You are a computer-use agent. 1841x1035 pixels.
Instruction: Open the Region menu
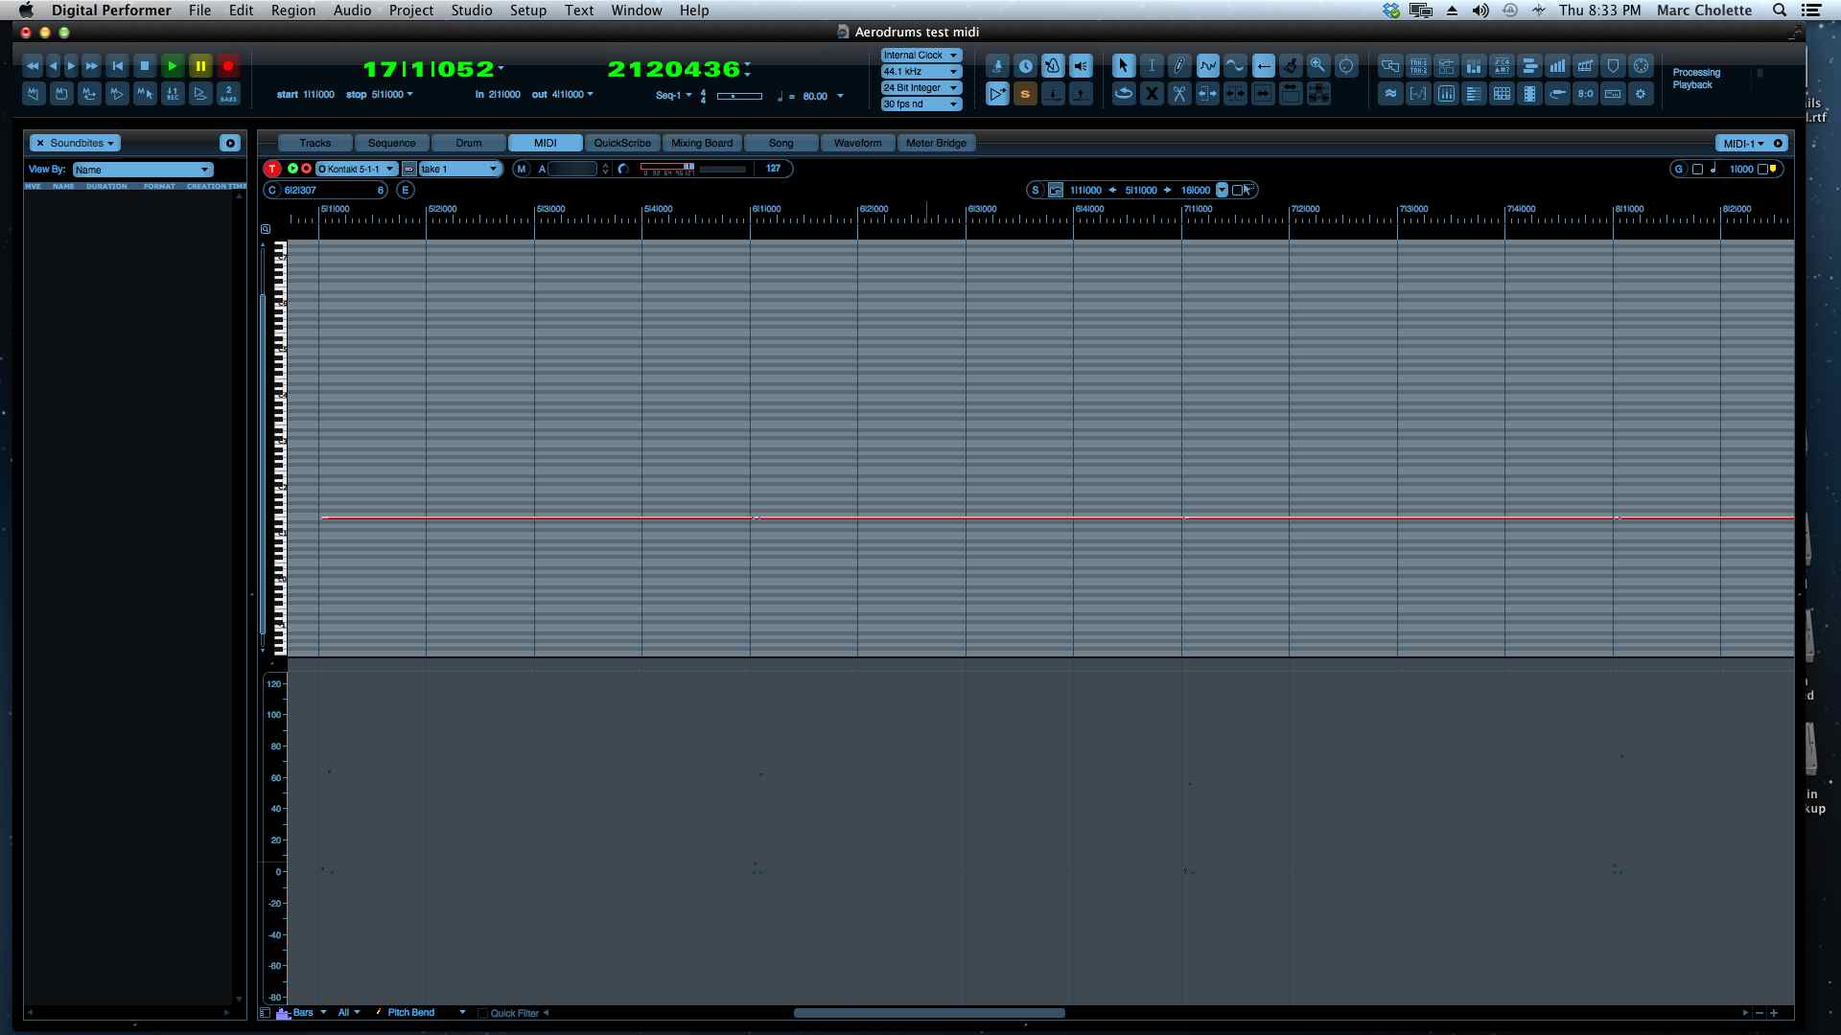292,11
